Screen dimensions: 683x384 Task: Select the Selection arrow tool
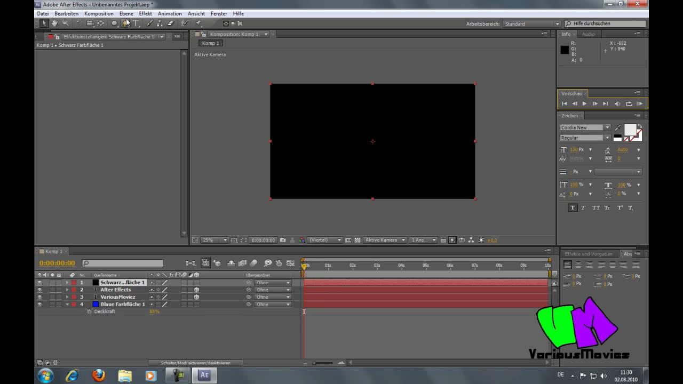[44, 23]
